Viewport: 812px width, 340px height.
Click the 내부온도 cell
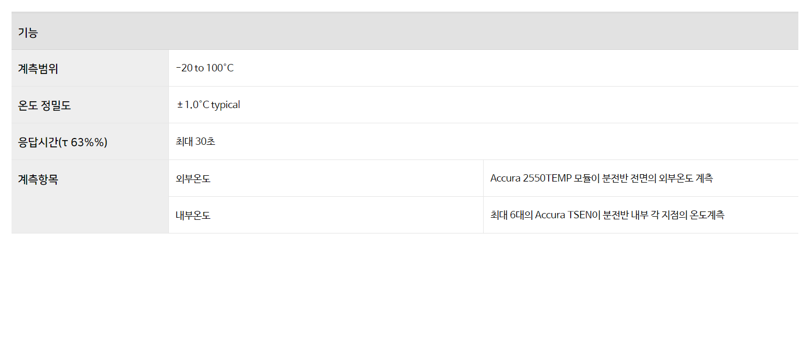click(x=326, y=215)
